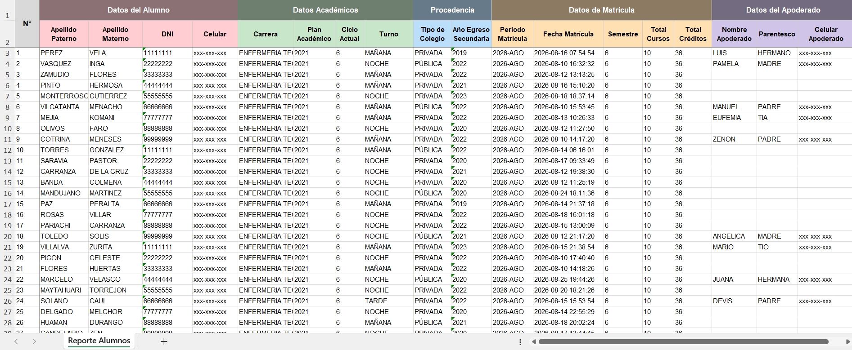Click the horizontal scrollbar left arrow
This screenshot has height=350, width=852.
click(x=534, y=342)
